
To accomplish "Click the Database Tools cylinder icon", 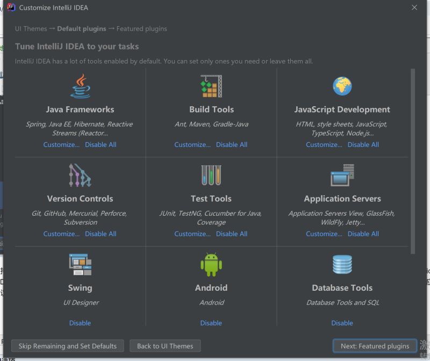I will point(342,264).
